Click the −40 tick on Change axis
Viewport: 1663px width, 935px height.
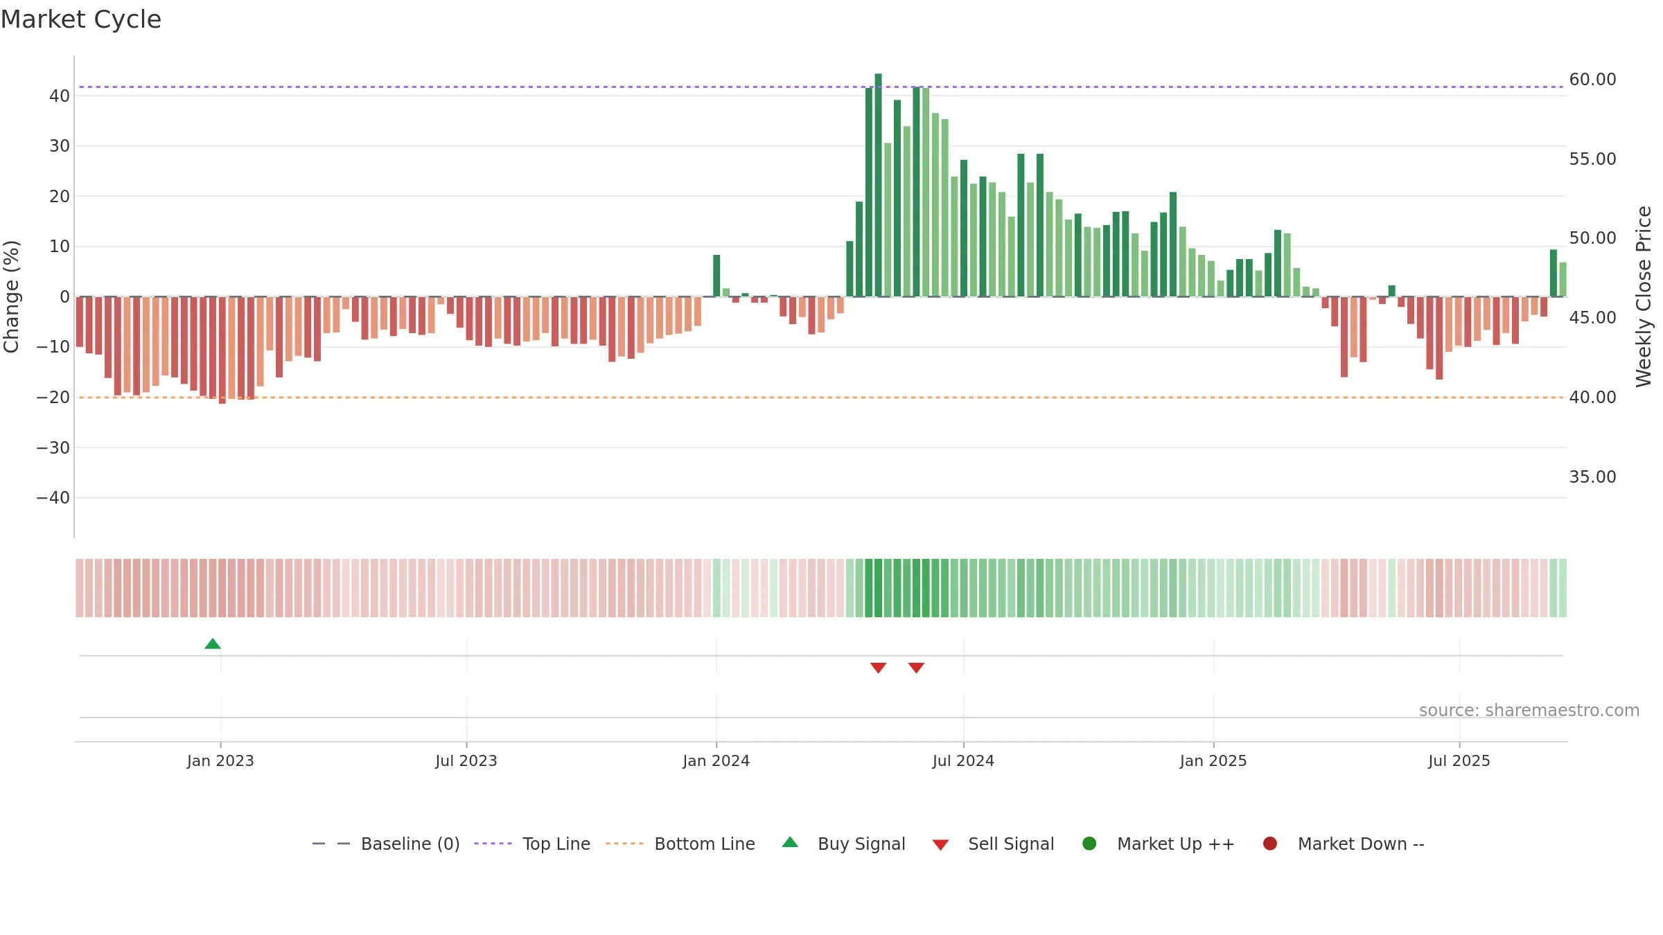(x=53, y=498)
